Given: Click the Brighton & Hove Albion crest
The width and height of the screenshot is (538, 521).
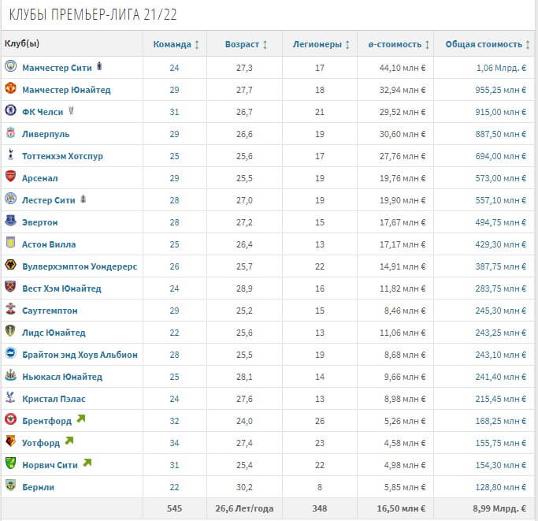Looking at the screenshot, I should coord(11,352).
